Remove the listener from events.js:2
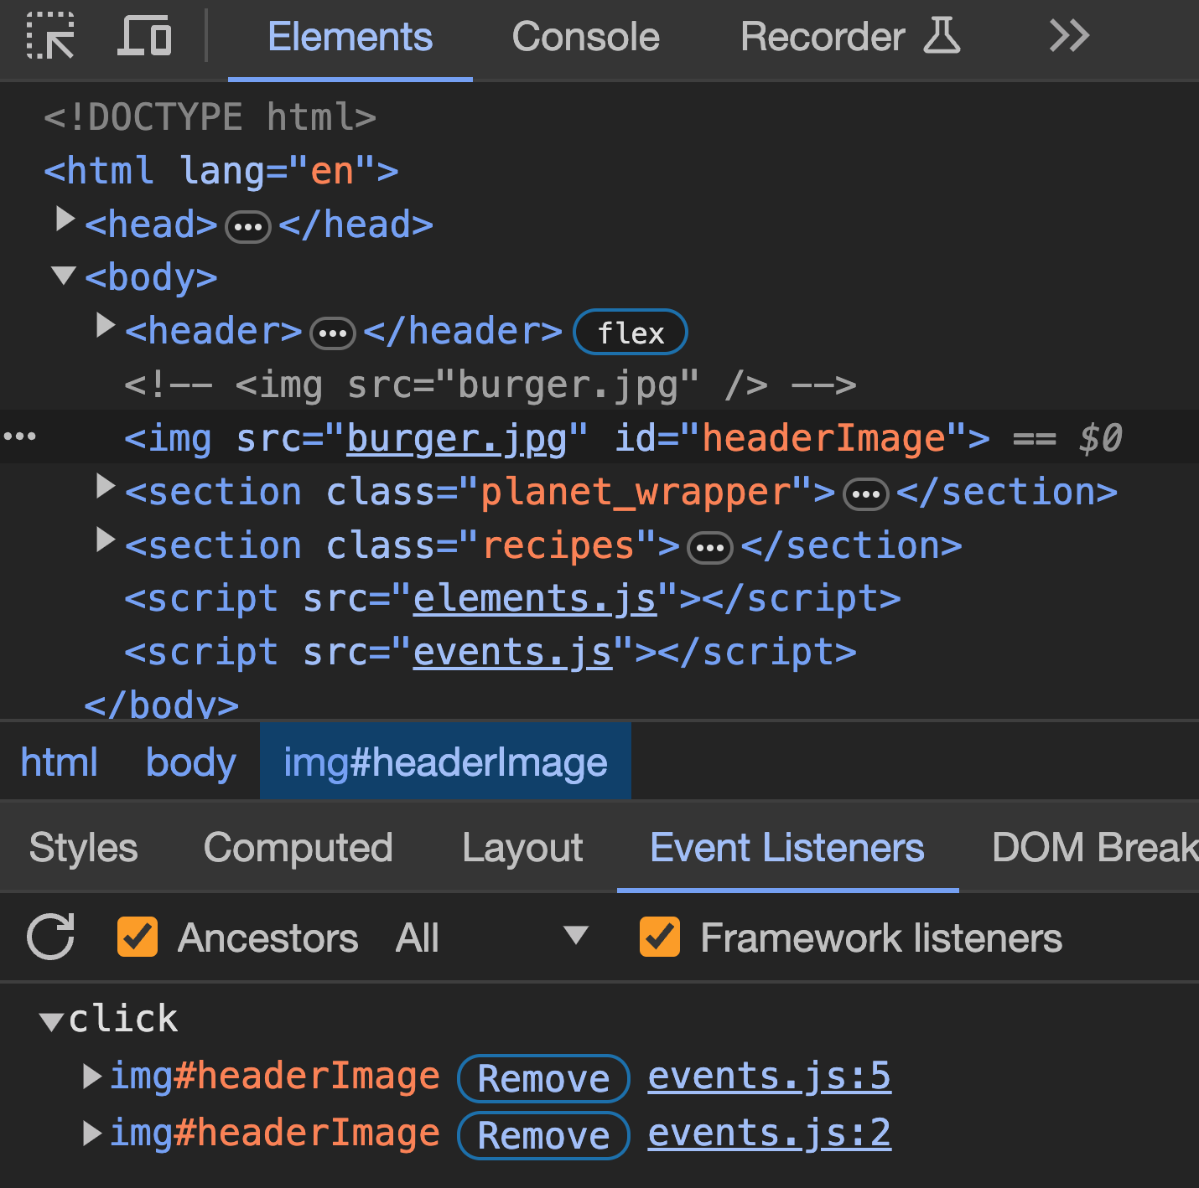 pos(543,1135)
